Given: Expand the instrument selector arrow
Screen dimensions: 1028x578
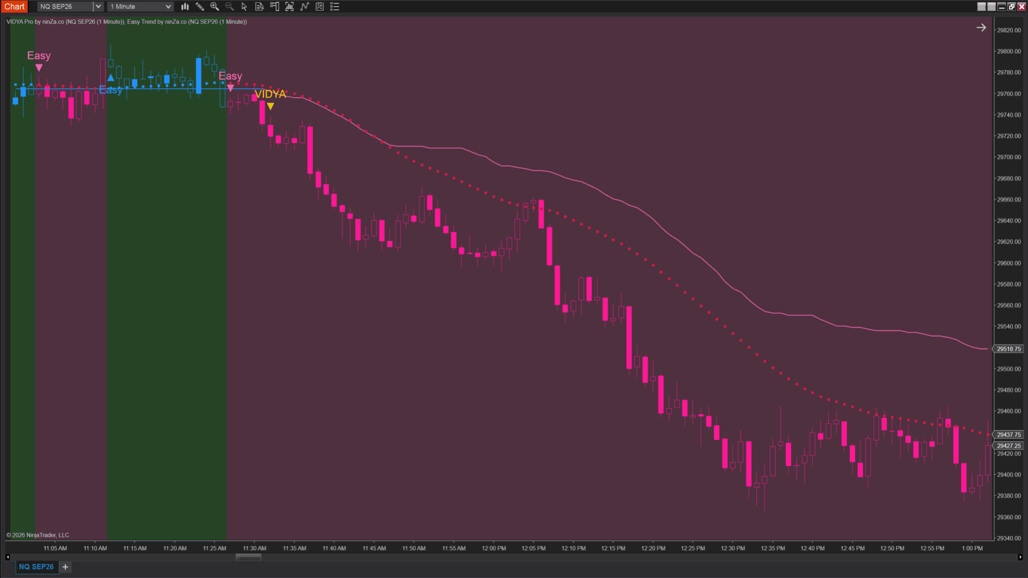Looking at the screenshot, I should click(98, 6).
